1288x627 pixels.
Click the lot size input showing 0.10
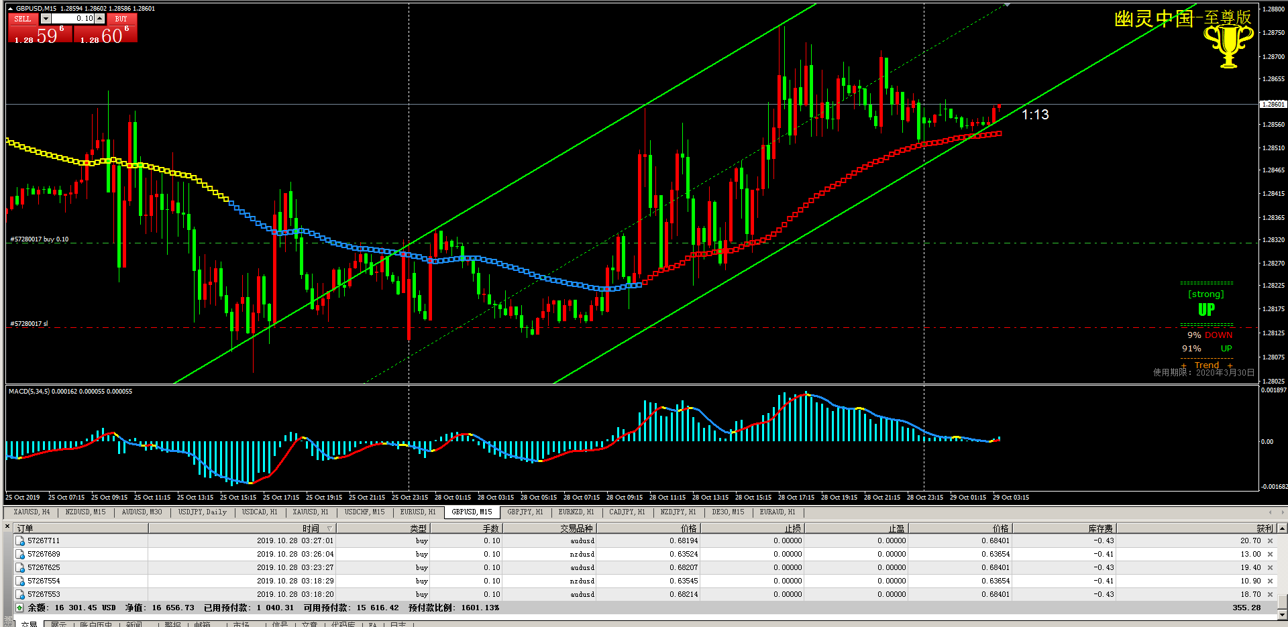coord(73,19)
